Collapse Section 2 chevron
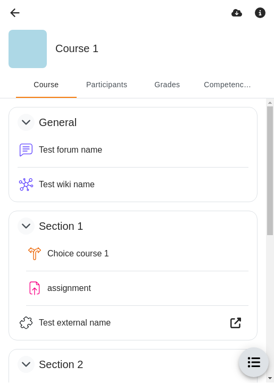This screenshot has height=383, width=274. pos(26,364)
